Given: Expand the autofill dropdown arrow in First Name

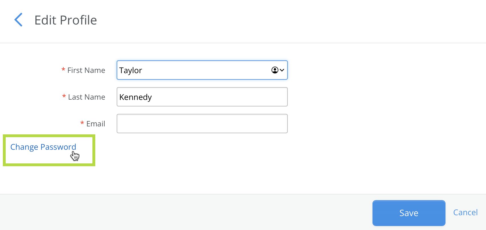Looking at the screenshot, I should coord(282,70).
